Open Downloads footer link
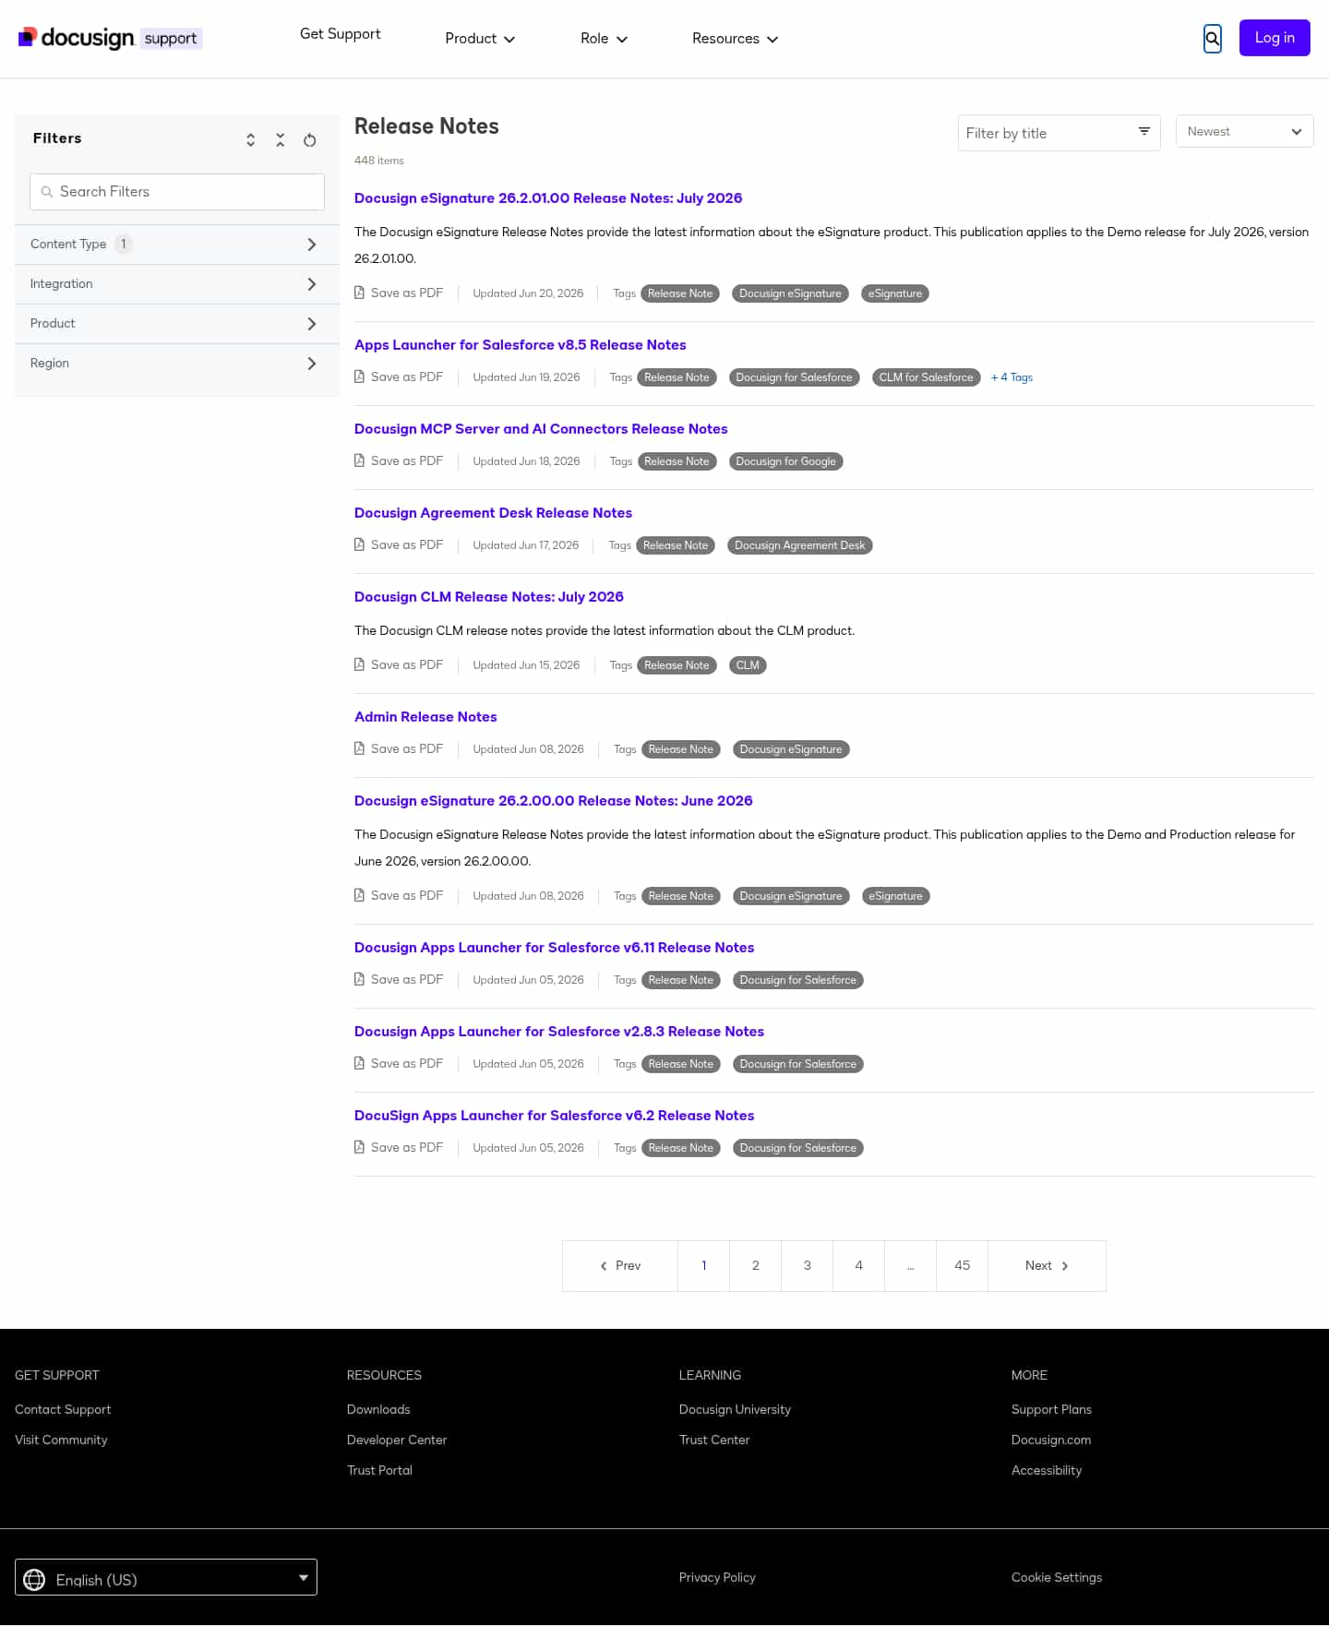This screenshot has height=1626, width=1329. 378,1410
